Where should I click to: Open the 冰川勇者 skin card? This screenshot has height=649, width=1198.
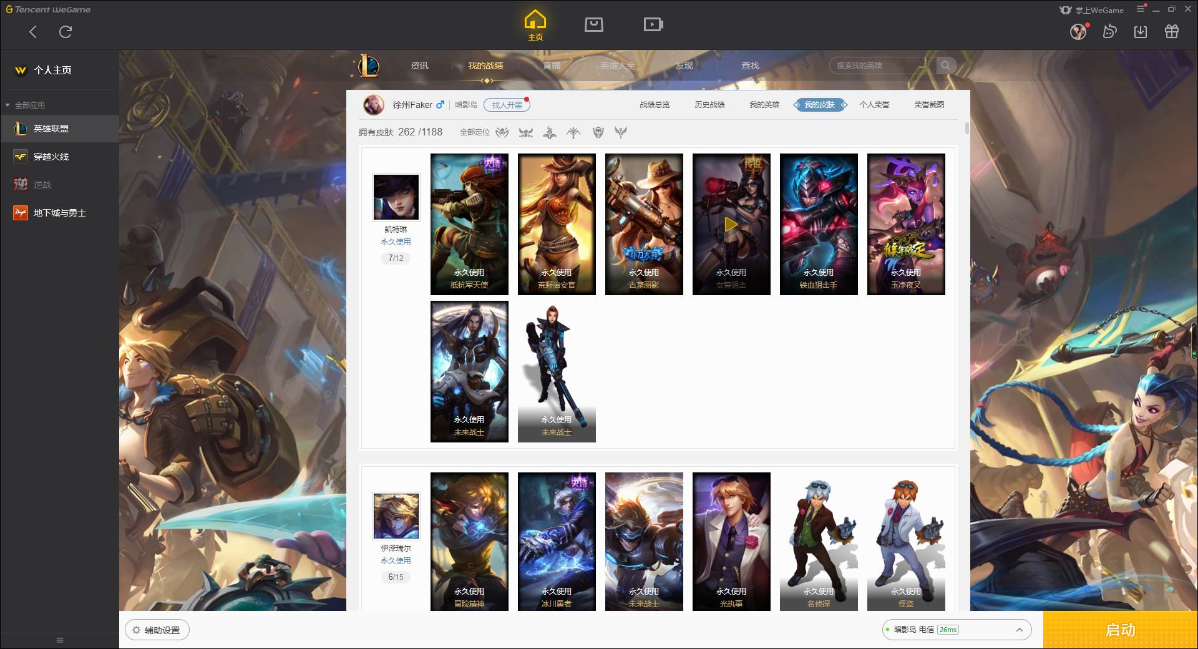(557, 542)
